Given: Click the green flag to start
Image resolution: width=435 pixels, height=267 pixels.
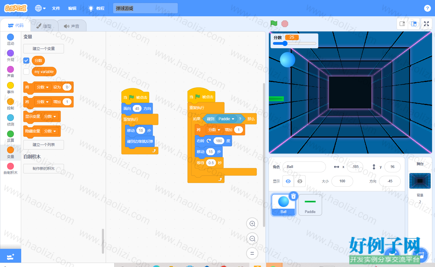Looking at the screenshot, I should pyautogui.click(x=274, y=24).
